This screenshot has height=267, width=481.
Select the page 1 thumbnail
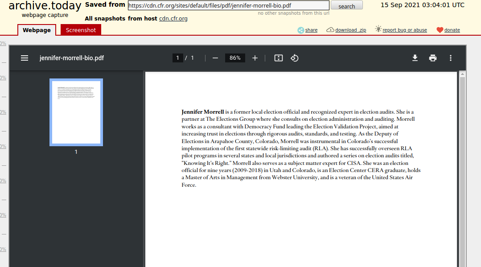point(76,112)
